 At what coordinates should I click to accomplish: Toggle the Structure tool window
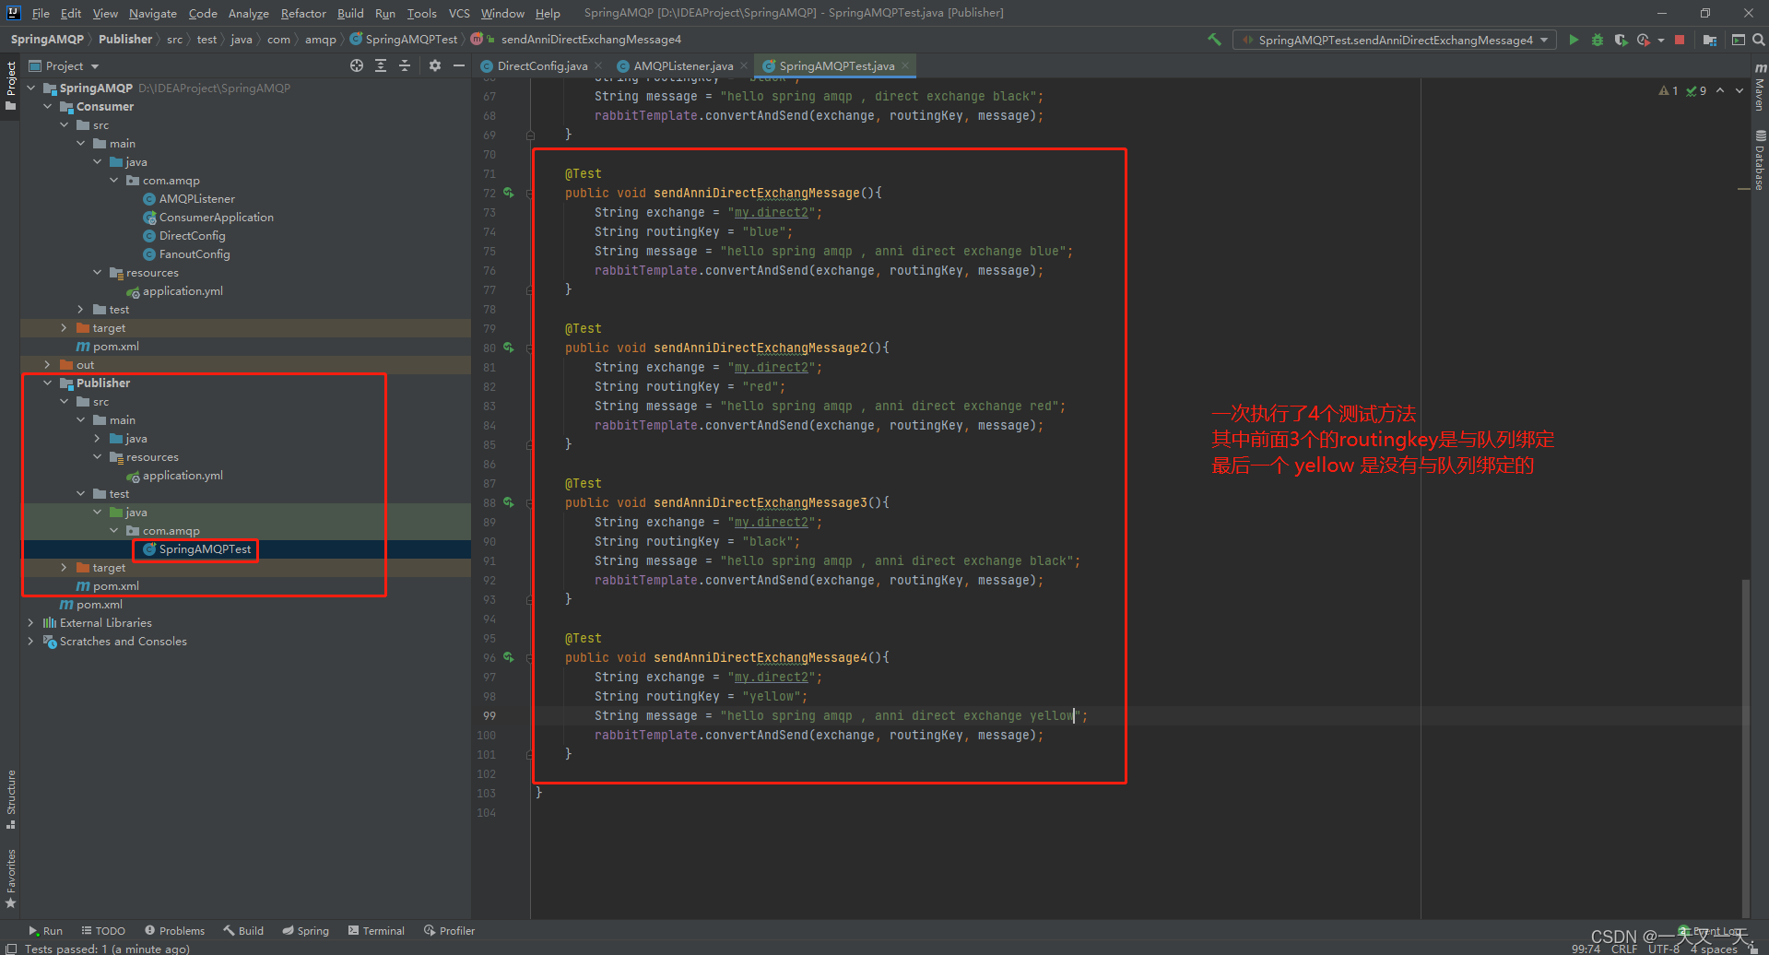point(11,796)
